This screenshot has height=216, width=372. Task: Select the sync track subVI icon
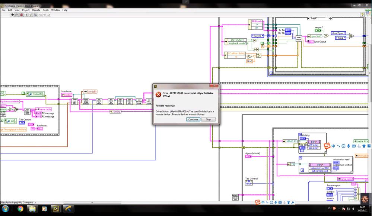coord(299,39)
